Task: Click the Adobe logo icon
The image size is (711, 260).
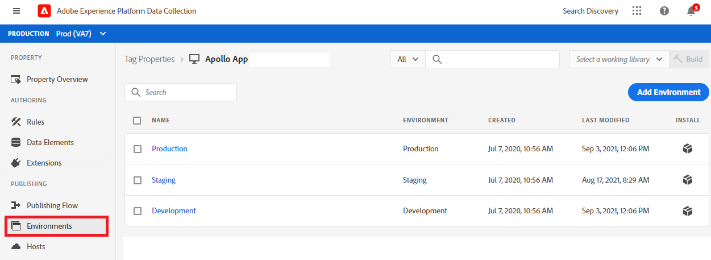Action: 44,11
